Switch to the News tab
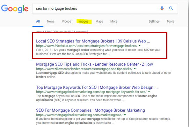This screenshot has height=127, width=189. [51, 21]
